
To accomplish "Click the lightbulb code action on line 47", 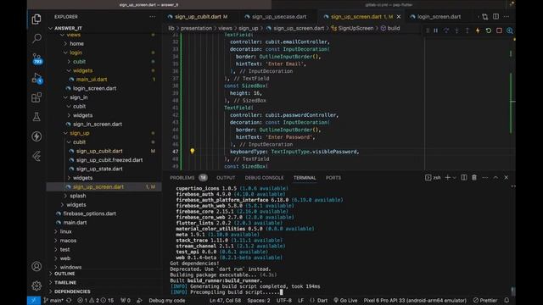I will coord(193,151).
